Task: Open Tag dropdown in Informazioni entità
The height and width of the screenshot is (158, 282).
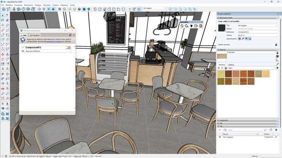Action: coord(257,25)
